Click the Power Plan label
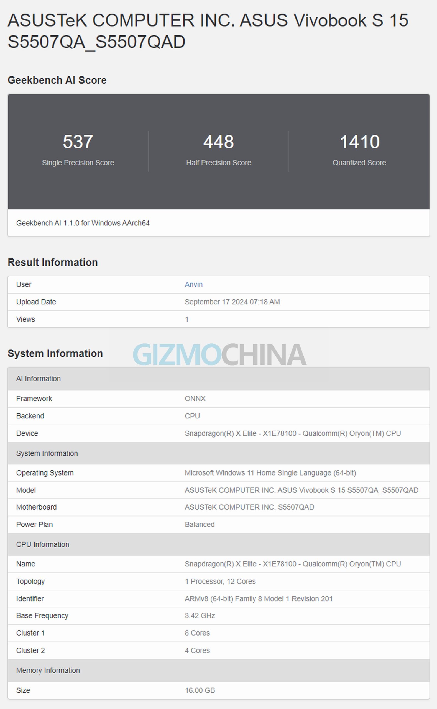Viewport: 437px width, 709px height. click(x=34, y=525)
